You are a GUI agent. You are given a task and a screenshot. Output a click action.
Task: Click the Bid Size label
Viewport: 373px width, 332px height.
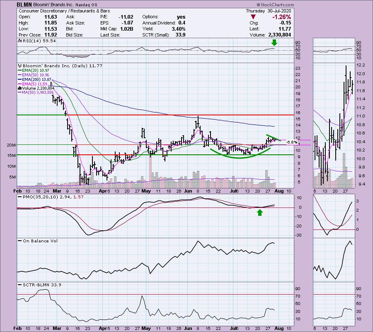click(75, 35)
